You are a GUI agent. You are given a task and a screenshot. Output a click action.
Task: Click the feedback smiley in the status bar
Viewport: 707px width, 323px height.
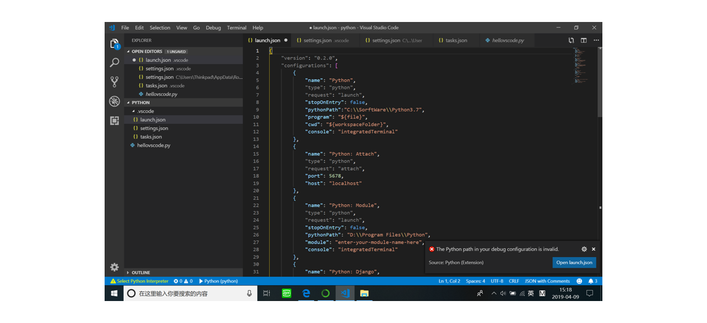point(579,281)
